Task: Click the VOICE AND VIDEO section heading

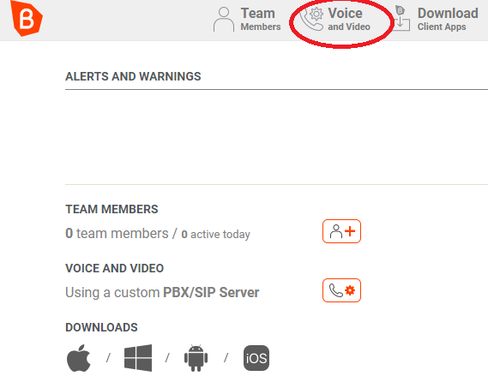Action: (115, 268)
